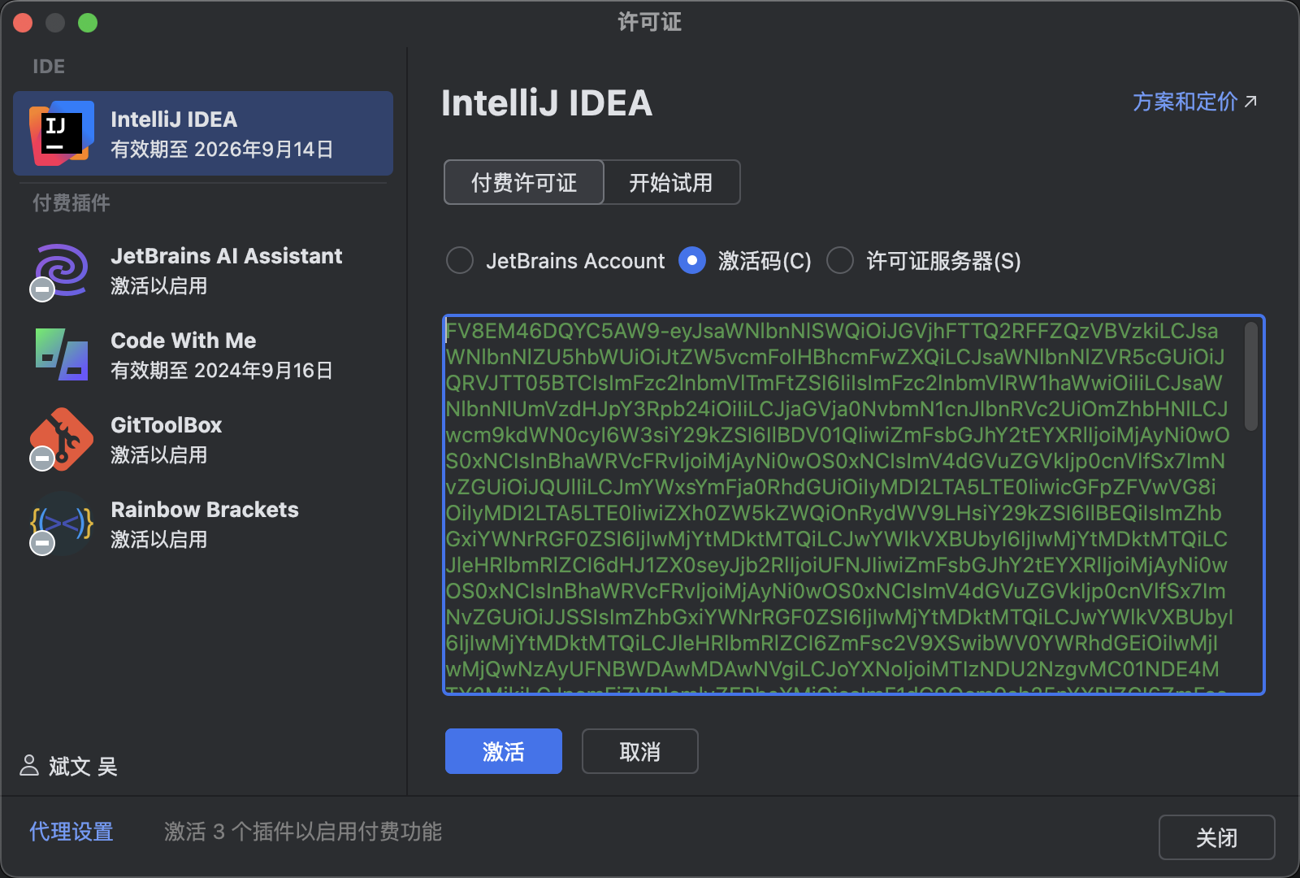Click the user profile icon beside 斌文 吴
Image resolution: width=1300 pixels, height=878 pixels.
[x=29, y=765]
